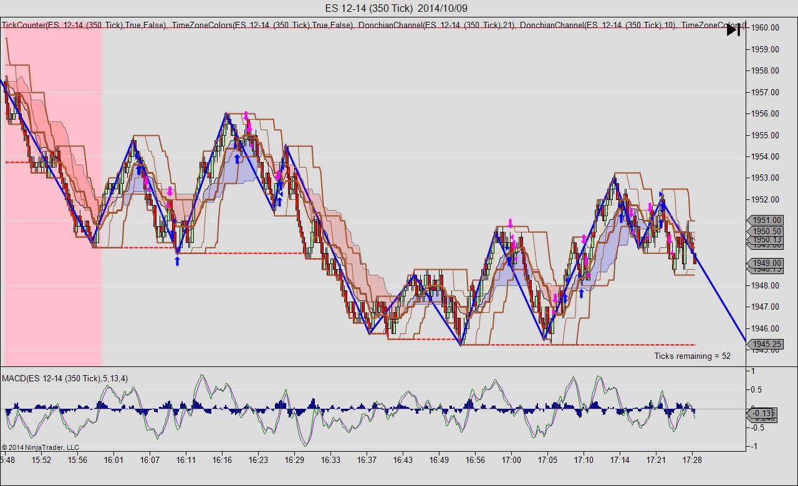798x486 pixels.
Task: Click the 1955.00 price axis label
Action: coord(766,135)
